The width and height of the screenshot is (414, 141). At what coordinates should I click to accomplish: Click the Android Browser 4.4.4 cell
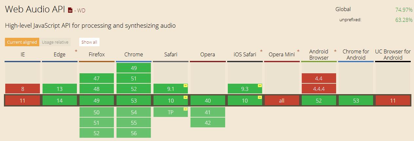[x=319, y=89]
